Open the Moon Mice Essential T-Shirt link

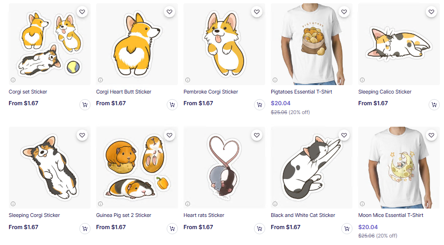pyautogui.click(x=390, y=215)
